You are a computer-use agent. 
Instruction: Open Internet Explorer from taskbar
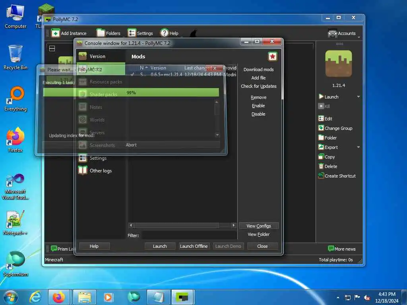pyautogui.click(x=35, y=297)
